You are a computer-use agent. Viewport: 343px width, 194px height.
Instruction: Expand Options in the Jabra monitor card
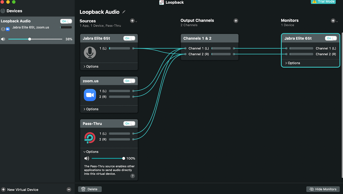tap(292, 63)
